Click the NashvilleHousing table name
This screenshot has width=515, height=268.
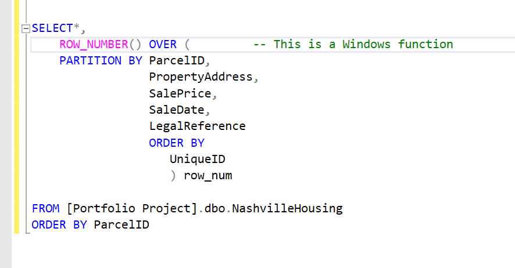287,208
